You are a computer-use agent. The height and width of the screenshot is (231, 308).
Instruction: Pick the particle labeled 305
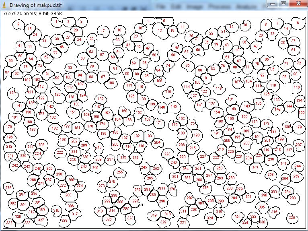(x=262, y=207)
